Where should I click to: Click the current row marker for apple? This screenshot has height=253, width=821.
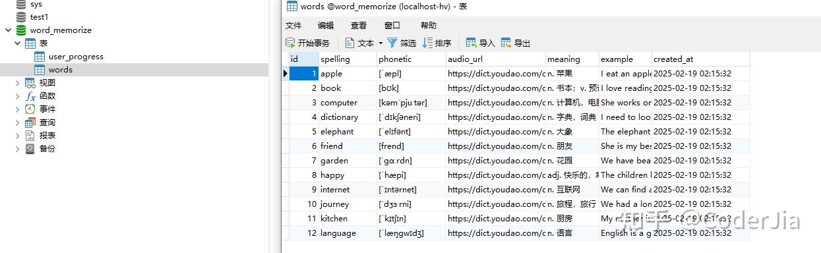(286, 74)
